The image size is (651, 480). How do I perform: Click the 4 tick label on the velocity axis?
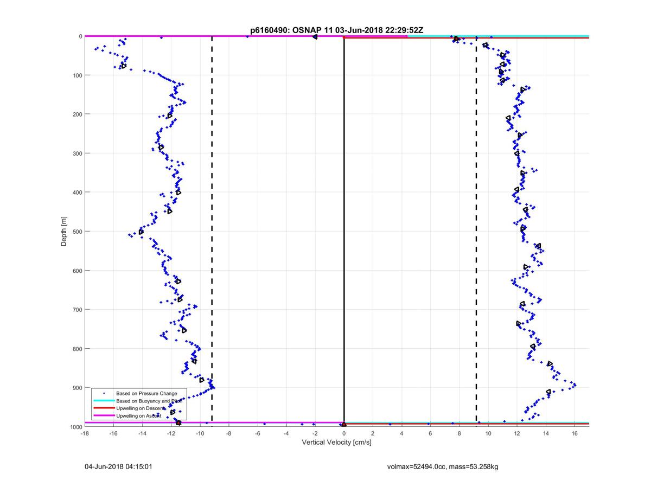[401, 433]
